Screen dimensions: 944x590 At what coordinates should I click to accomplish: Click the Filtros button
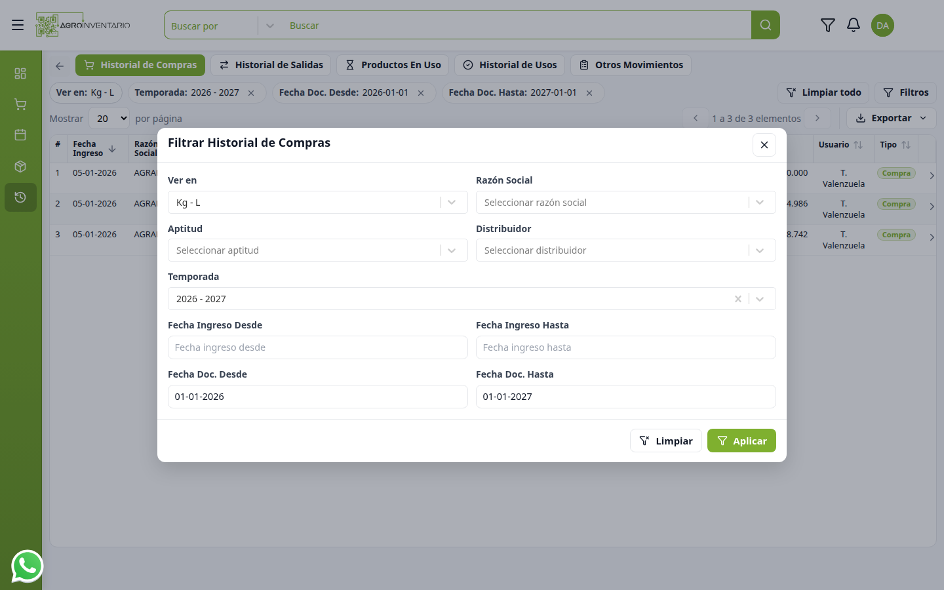pyautogui.click(x=906, y=92)
